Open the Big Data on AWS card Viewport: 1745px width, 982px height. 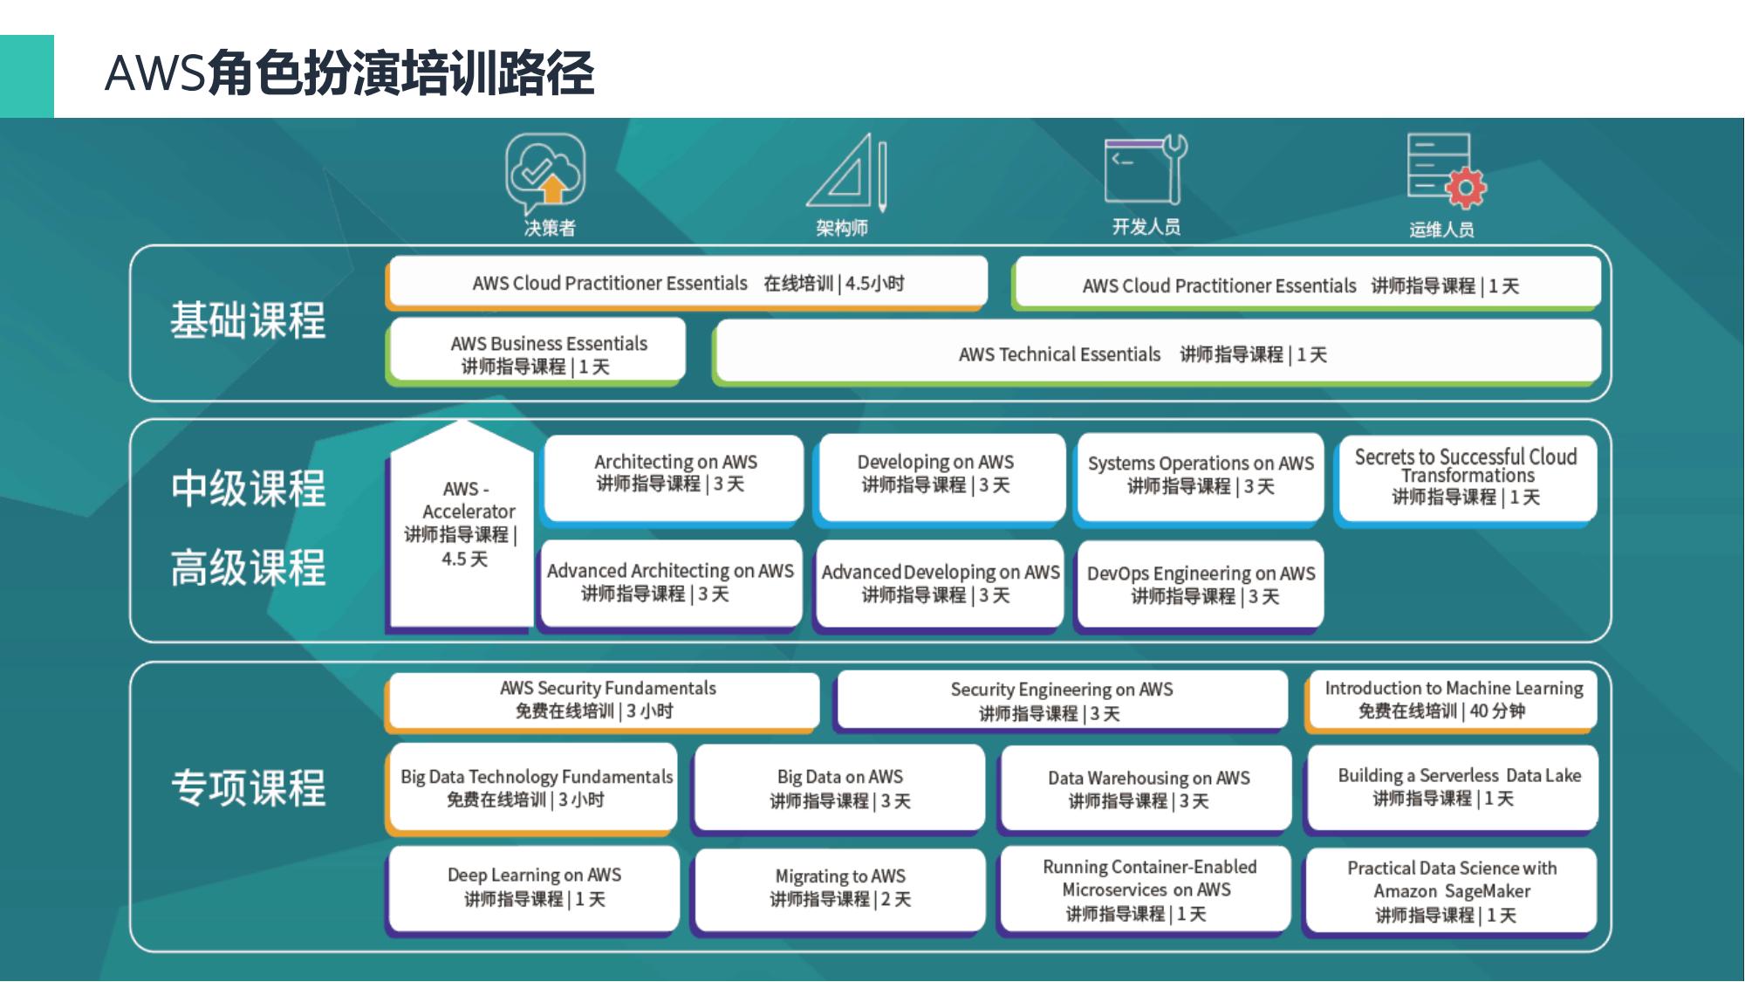click(x=839, y=788)
